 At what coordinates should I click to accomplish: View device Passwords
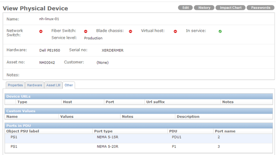(261, 8)
